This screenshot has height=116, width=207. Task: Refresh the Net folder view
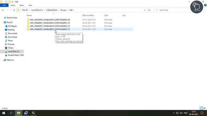149,10
